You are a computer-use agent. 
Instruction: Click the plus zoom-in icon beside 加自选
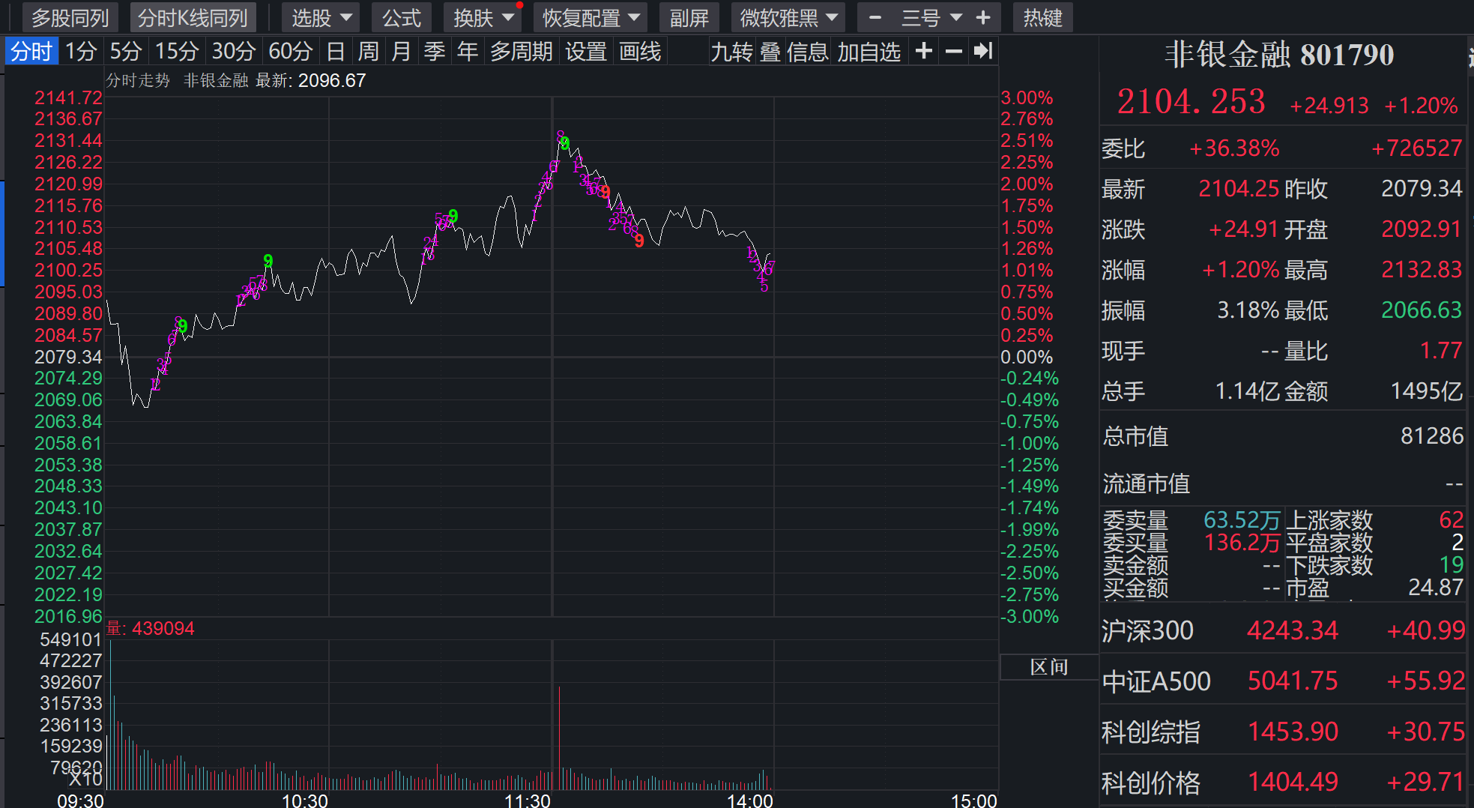coord(924,51)
